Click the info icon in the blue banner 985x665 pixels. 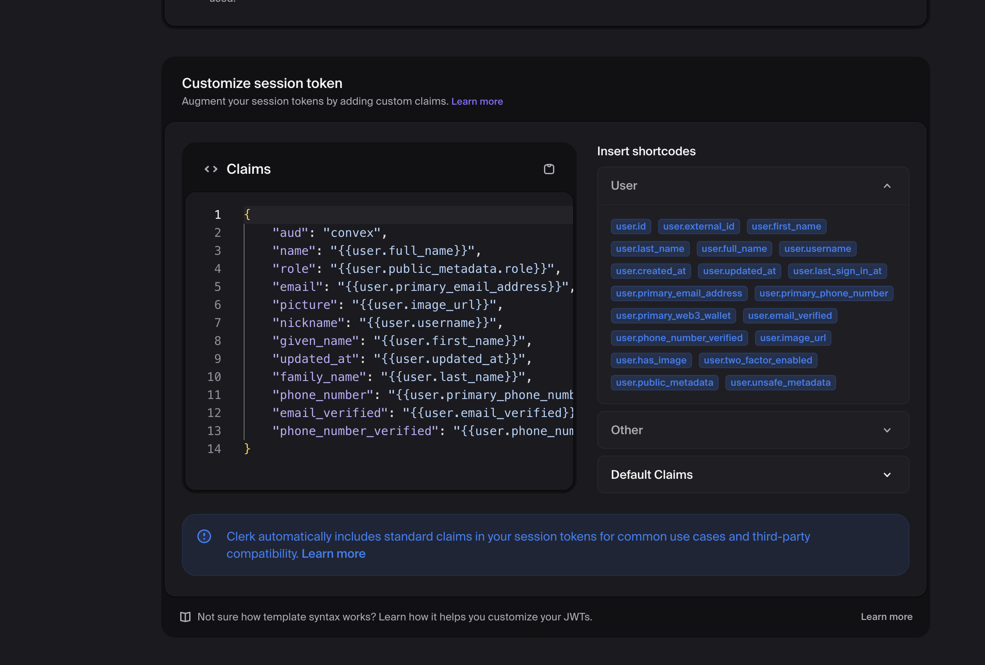click(x=204, y=536)
